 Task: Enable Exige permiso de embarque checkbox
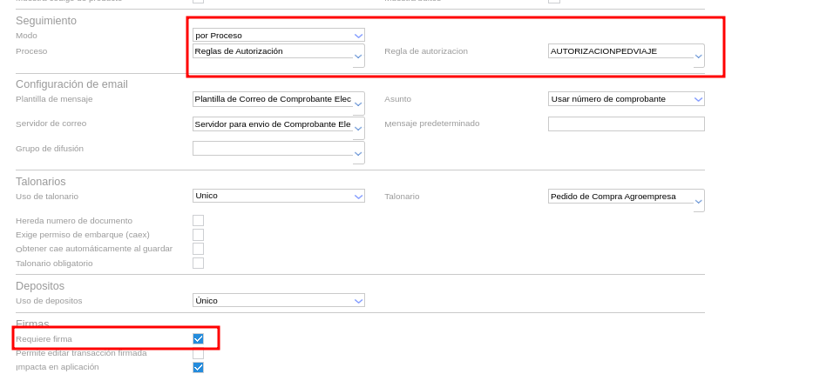[x=198, y=235]
